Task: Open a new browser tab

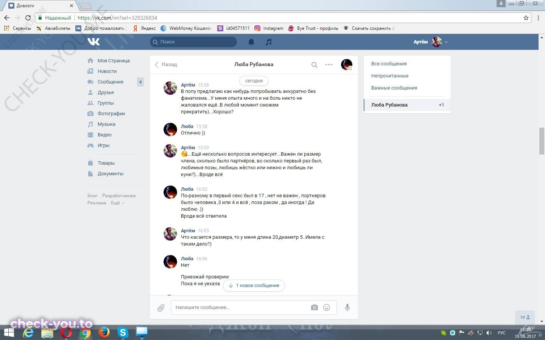Action: (x=86, y=6)
